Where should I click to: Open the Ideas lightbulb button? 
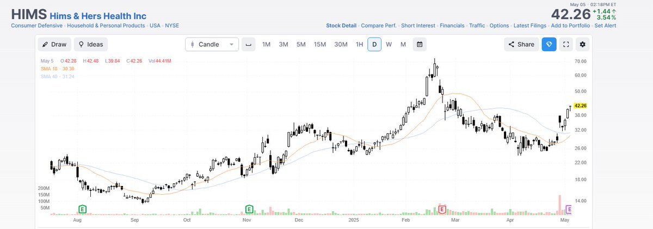coord(90,44)
